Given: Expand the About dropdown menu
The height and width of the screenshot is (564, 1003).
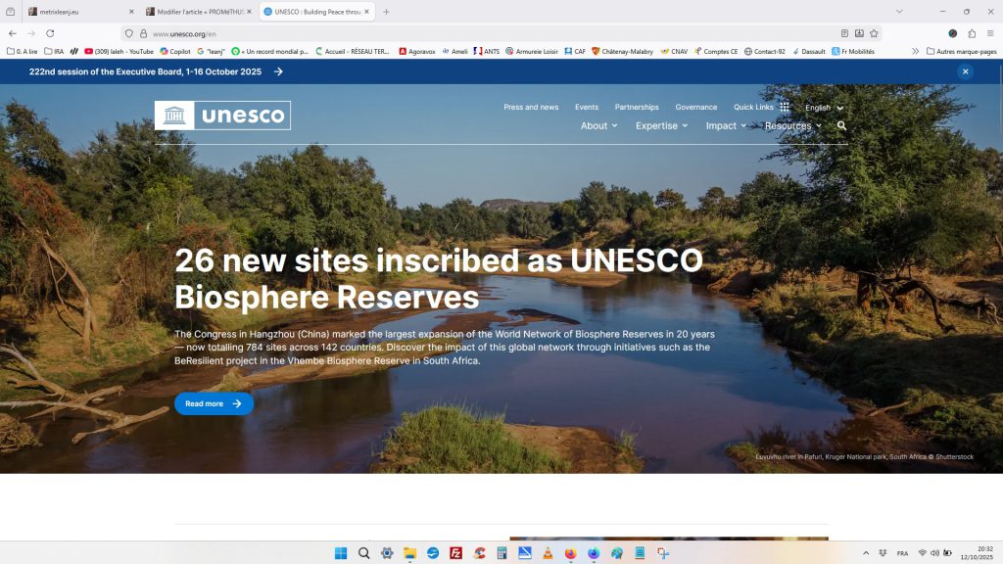Looking at the screenshot, I should click(598, 126).
